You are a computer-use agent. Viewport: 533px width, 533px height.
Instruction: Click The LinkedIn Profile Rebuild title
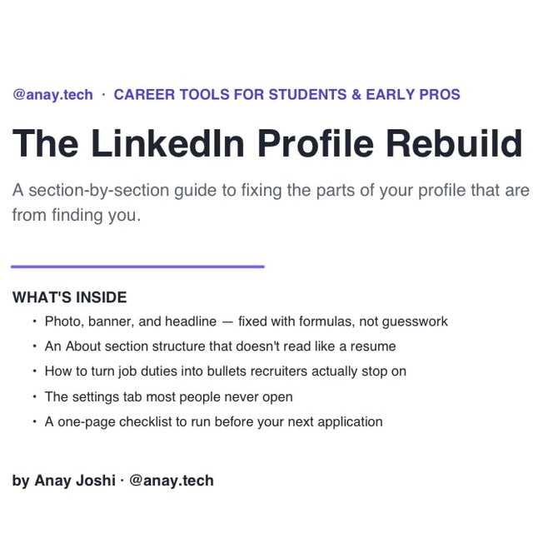(x=267, y=143)
